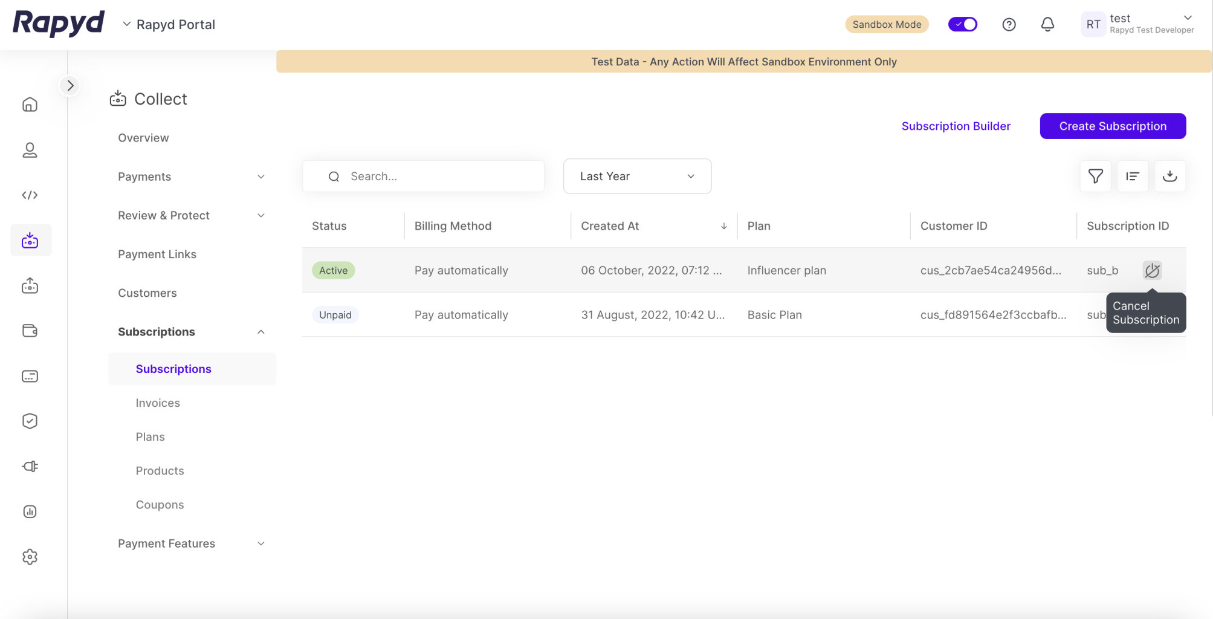1213x619 pixels.
Task: Open the column sort settings icon
Action: click(1132, 176)
